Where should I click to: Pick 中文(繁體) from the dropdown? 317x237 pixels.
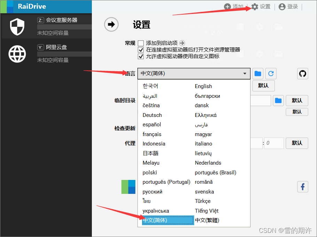click(x=207, y=220)
